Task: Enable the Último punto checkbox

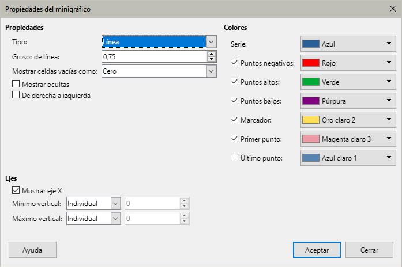Action: [x=234, y=158]
